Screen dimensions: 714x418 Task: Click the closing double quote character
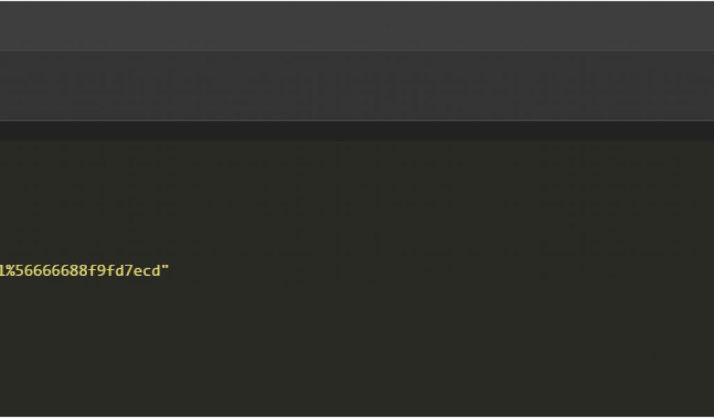click(x=165, y=270)
